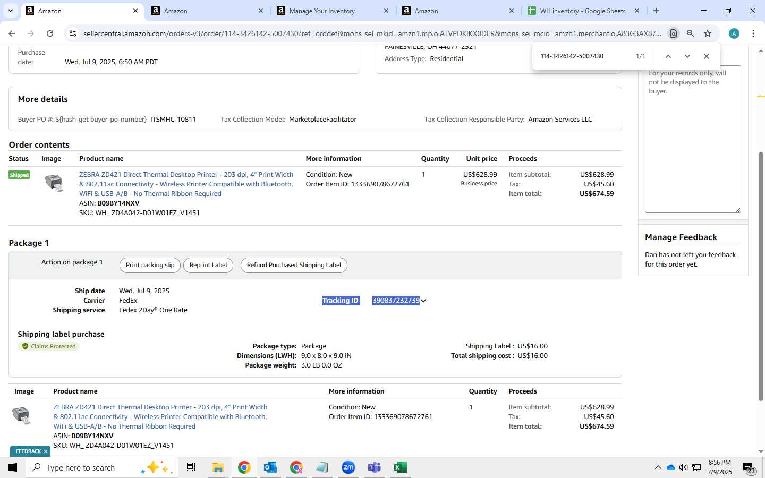Screen dimensions: 765x478
Task: Close the Manage Your Inventory tab
Action: coord(386,11)
